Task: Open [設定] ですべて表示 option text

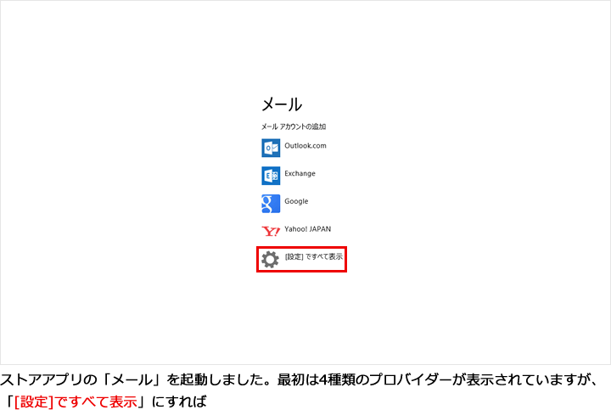Action: click(x=314, y=257)
